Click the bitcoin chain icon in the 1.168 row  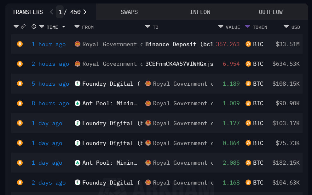pyautogui.click(x=20, y=182)
